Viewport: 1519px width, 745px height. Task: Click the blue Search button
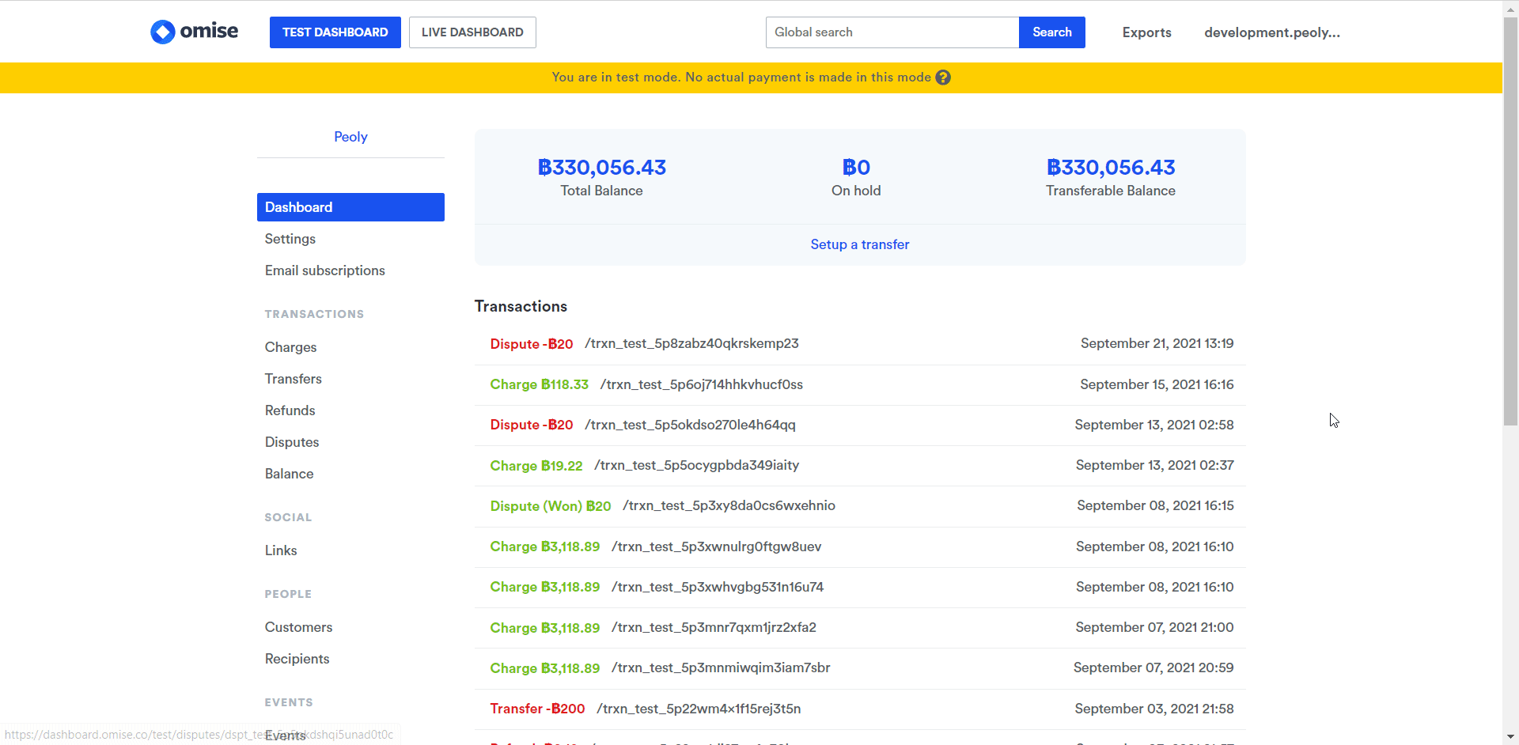[x=1052, y=32]
